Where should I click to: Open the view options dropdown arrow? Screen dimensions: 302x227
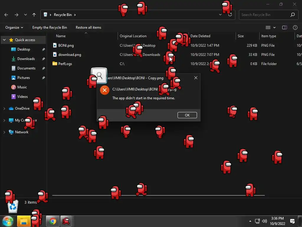pyautogui.click(x=275, y=27)
